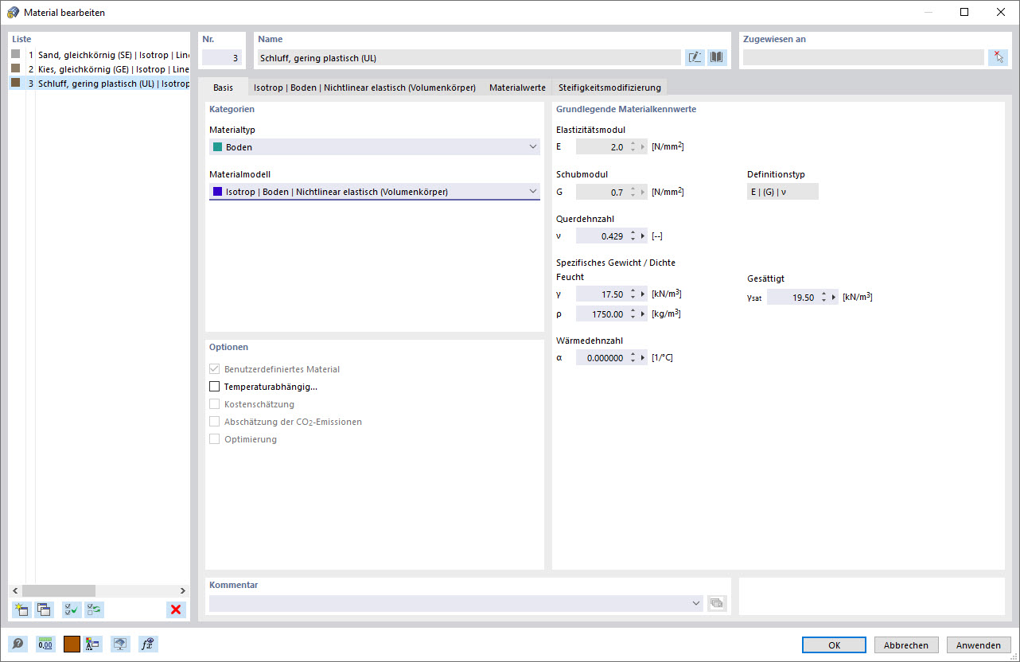Check Abschätzung der CO2-Emissionen checkbox
This screenshot has height=662, width=1020.
214,422
